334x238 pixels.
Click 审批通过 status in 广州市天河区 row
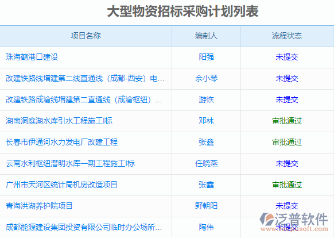point(287,185)
